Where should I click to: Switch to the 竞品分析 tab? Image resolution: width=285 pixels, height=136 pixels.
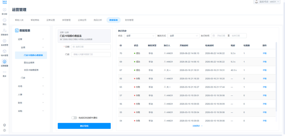tap(98, 20)
